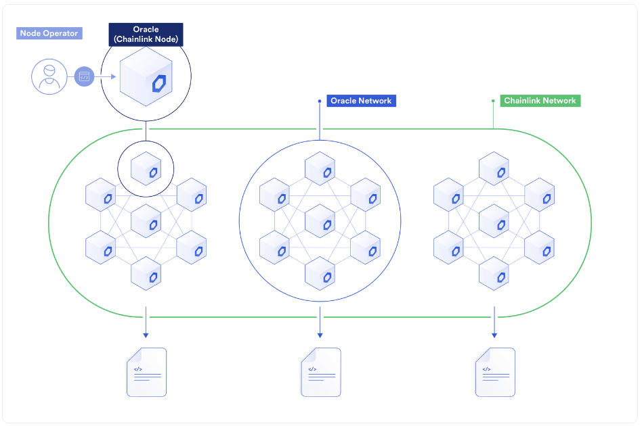Screen dimensions: 642x426
Task: Click the blue Oracle Network label
Action: click(361, 101)
